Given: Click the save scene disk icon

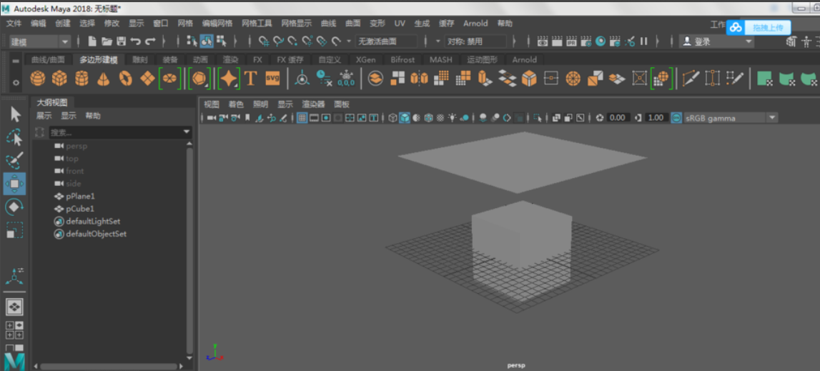Looking at the screenshot, I should [122, 41].
